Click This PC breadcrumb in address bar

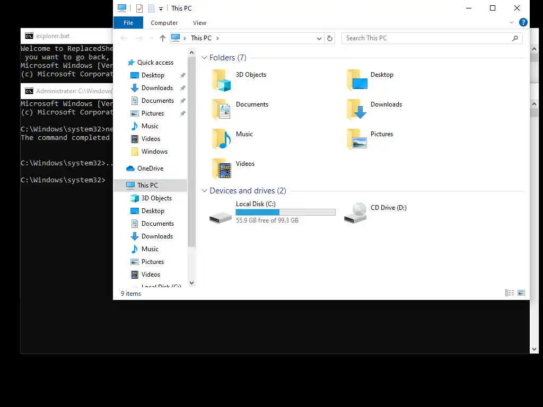(201, 38)
